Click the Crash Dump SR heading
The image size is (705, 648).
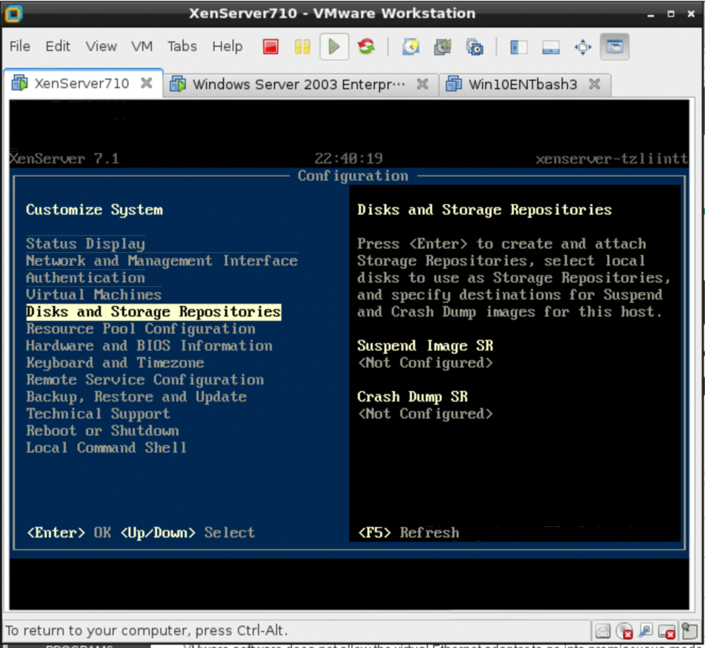point(412,397)
